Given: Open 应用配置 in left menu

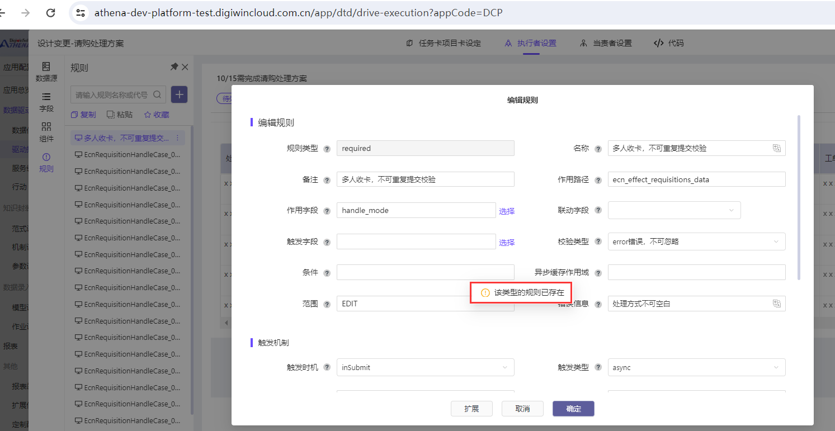Looking at the screenshot, I should tap(15, 67).
